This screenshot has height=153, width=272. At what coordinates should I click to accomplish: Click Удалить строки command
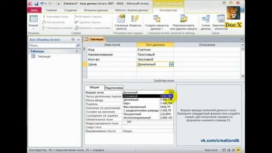click(x=88, y=22)
